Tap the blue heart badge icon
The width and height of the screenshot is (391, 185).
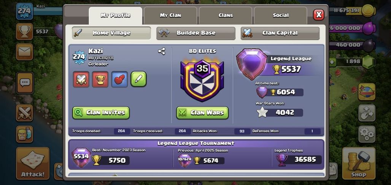coord(119,79)
